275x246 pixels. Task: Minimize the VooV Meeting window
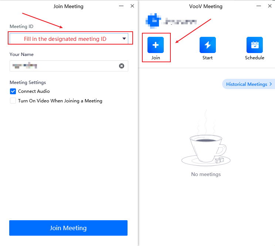click(259, 6)
